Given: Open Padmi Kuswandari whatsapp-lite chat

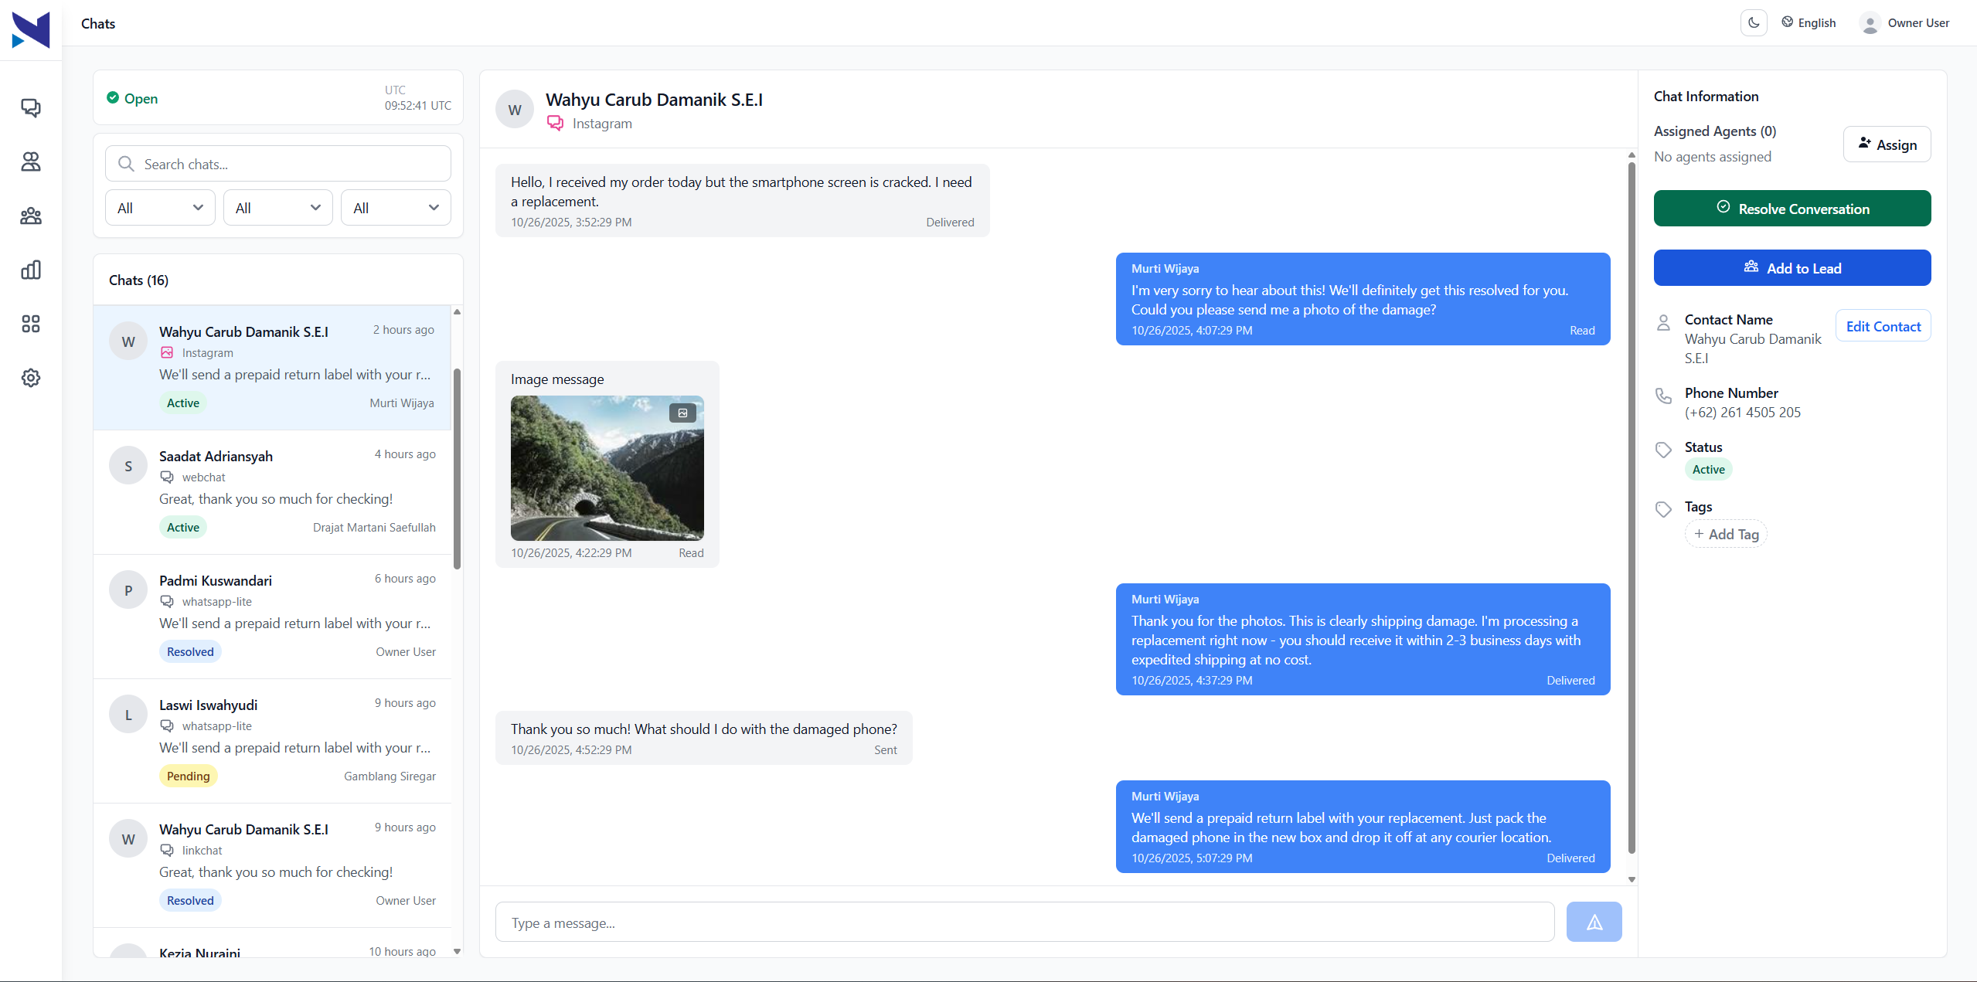Looking at the screenshot, I should (x=273, y=617).
